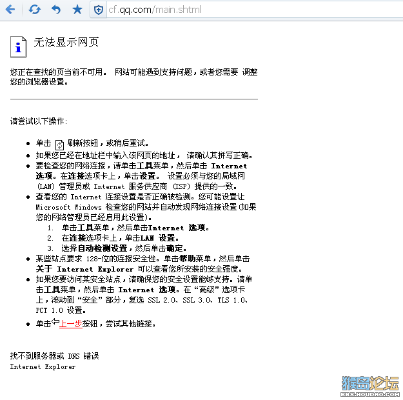Image resolution: width=403 pixels, height=400 pixels.
Task: Click step 3 选择自动检测设置 line
Action: pos(124,248)
